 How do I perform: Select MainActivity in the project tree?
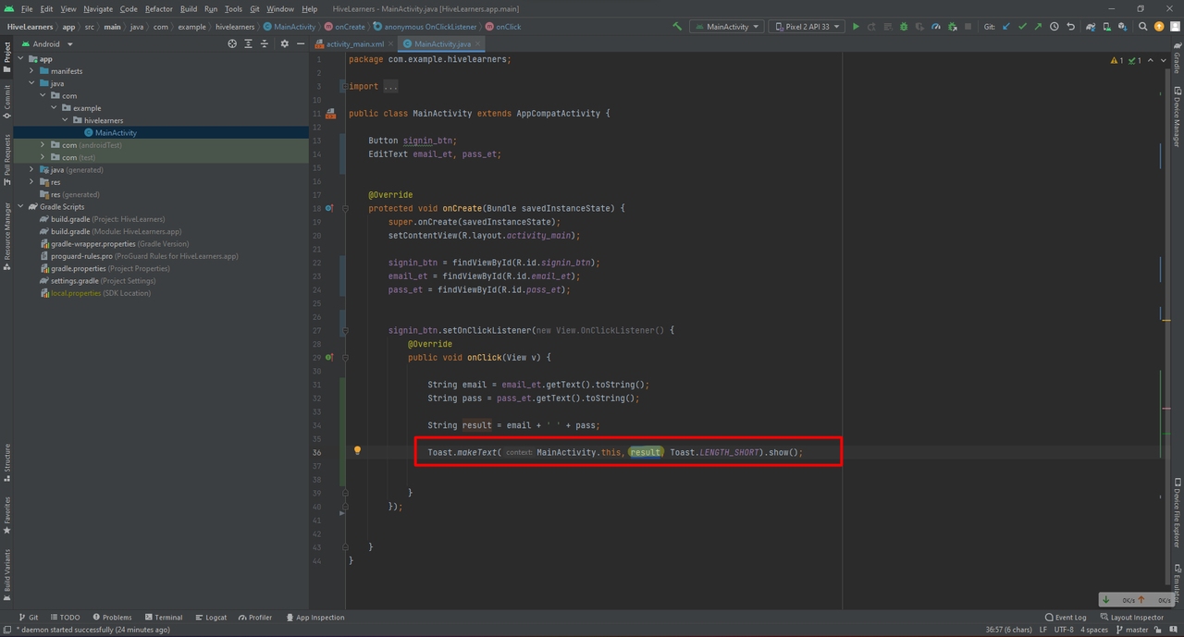pos(116,132)
